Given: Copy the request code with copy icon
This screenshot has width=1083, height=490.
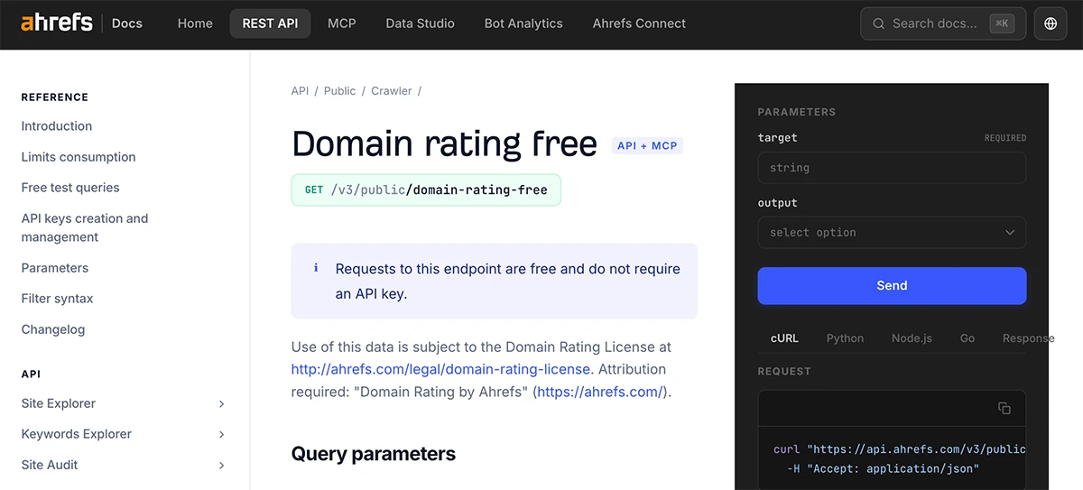Looking at the screenshot, I should click(1004, 408).
